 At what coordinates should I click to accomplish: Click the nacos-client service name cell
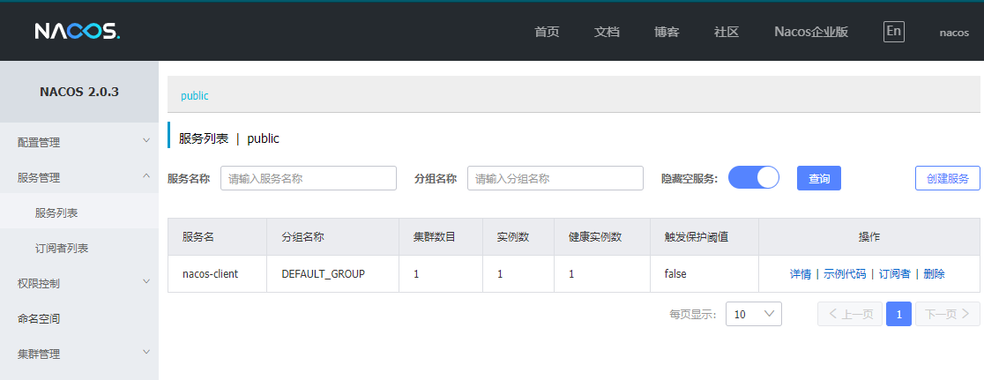tap(217, 274)
